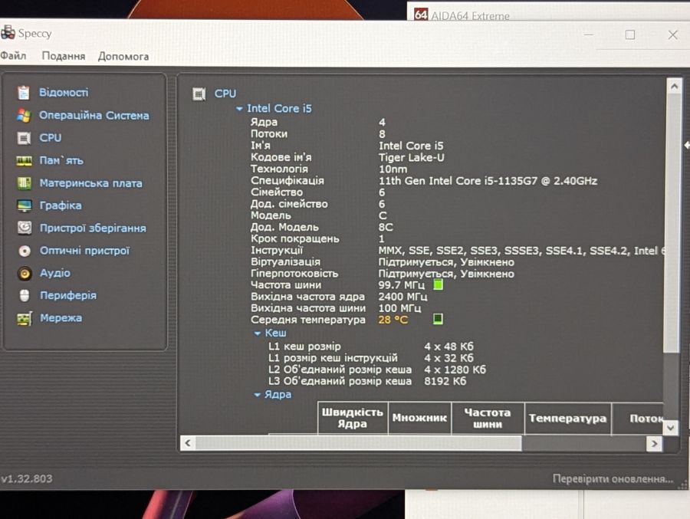Click the MMX, SSE instructions value

(521, 251)
